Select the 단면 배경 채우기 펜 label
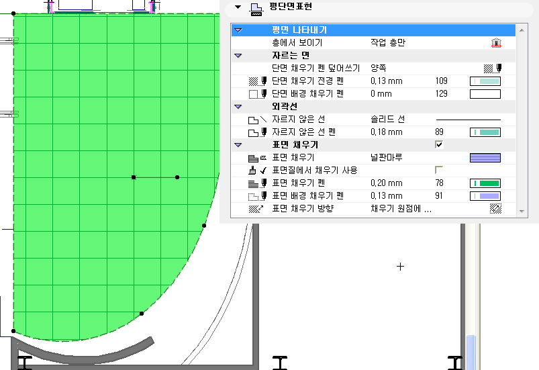 [x=307, y=94]
